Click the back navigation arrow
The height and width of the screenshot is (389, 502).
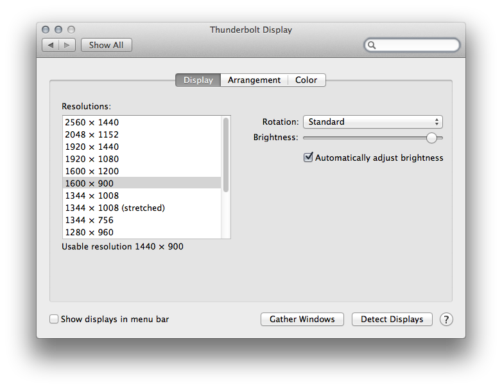[x=51, y=45]
